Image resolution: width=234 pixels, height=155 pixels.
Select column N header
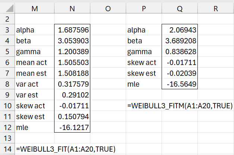pyautogui.click(x=72, y=7)
